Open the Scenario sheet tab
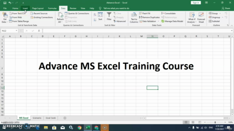Image resolution: width=234 pixels, height=131 pixels. pos(37,118)
